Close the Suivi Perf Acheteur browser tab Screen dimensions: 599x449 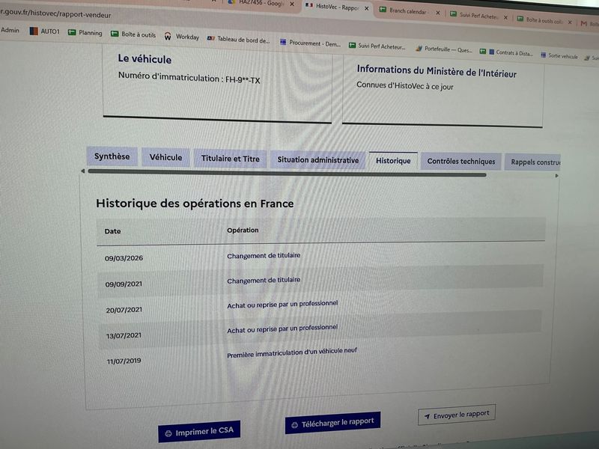coord(505,17)
